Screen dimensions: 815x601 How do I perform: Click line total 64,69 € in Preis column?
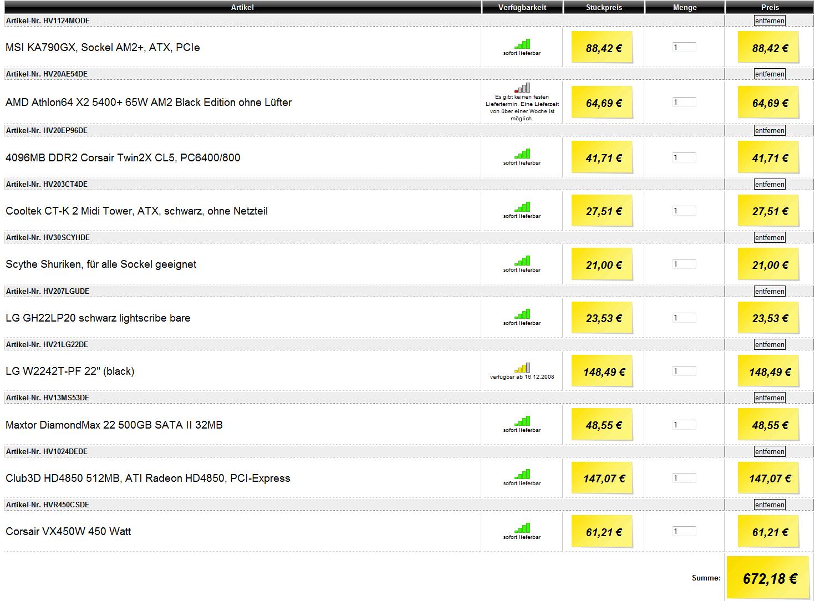[x=768, y=103]
